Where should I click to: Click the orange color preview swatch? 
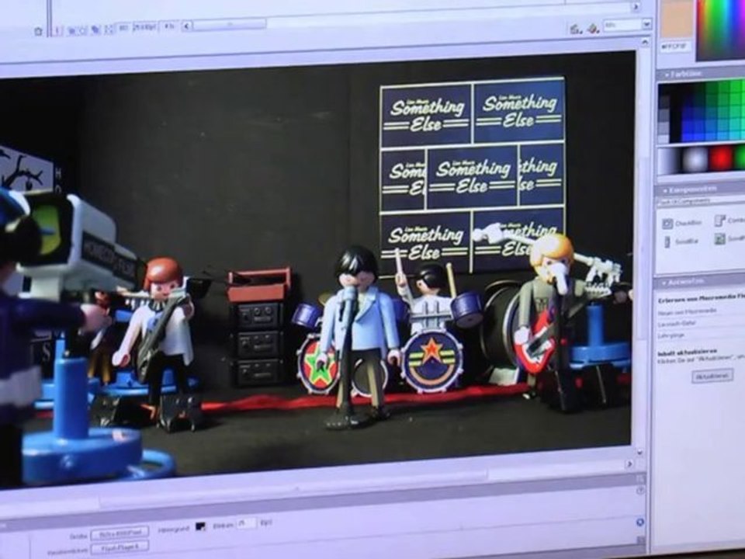click(677, 19)
